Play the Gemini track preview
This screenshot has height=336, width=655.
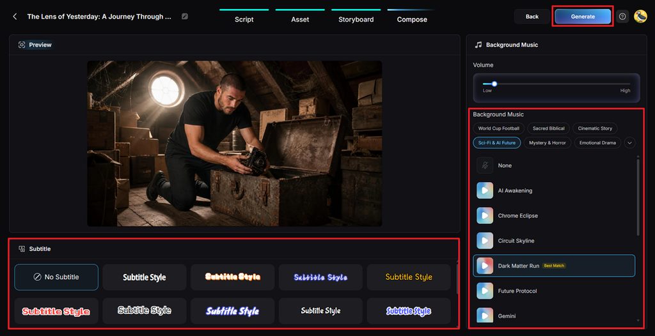[485, 316]
